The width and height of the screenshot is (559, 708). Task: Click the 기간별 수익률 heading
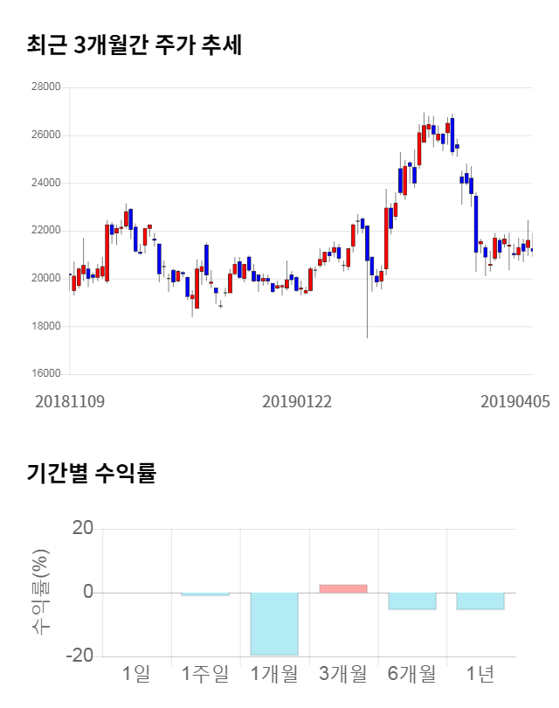(x=92, y=474)
